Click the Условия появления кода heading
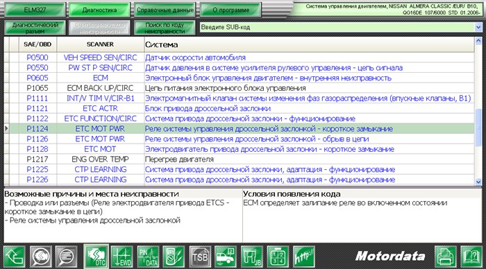Image resolution: width=486 pixels, height=269 pixels. (292, 194)
